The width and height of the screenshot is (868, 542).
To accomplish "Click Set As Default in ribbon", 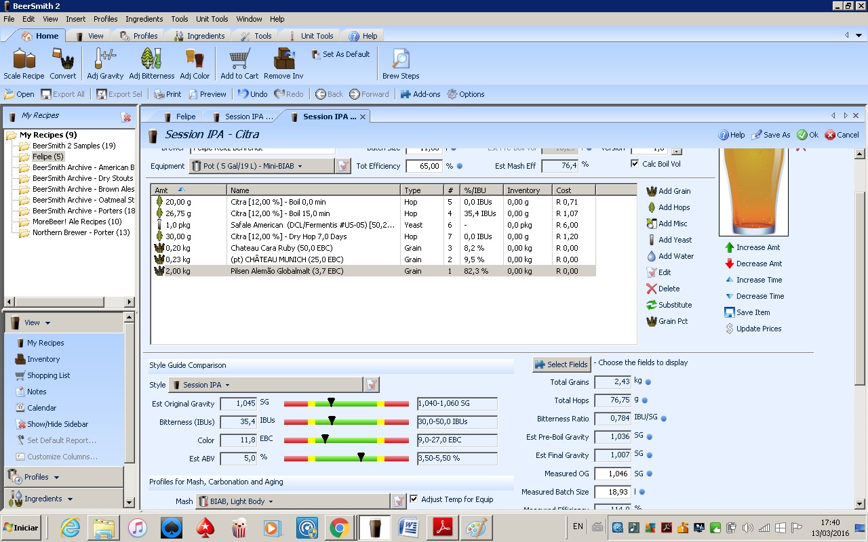I will point(341,54).
